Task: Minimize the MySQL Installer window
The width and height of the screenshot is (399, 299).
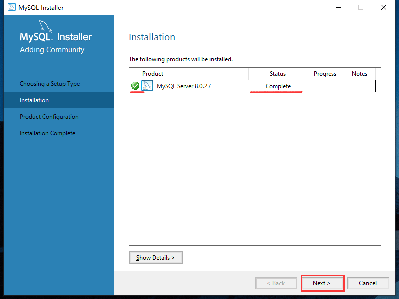Action: (x=338, y=7)
